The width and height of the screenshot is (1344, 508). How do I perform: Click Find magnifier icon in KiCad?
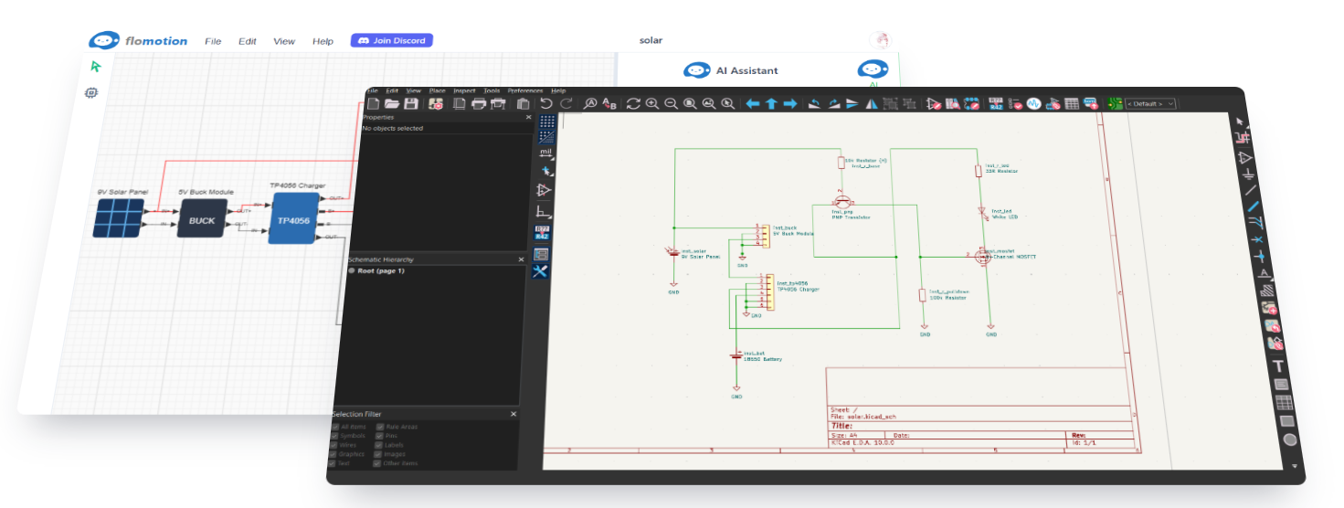590,104
